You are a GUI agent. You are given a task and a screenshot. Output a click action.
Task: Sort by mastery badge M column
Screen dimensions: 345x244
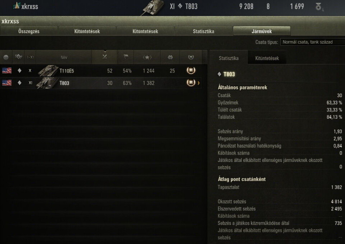point(191,57)
